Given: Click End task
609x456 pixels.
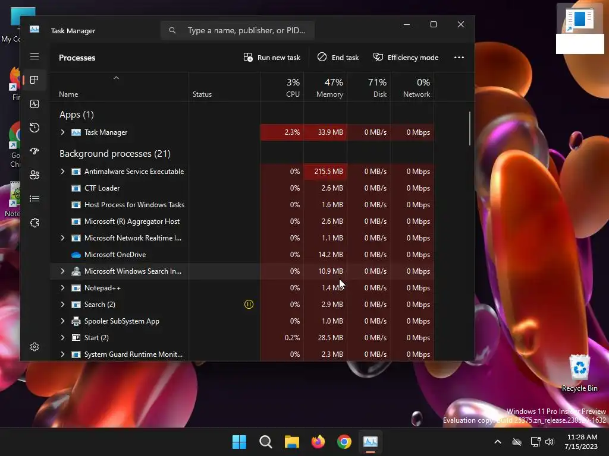Looking at the screenshot, I should [x=338, y=58].
